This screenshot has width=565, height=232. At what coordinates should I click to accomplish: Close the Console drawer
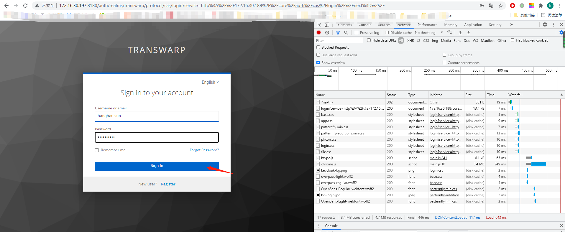click(561, 226)
